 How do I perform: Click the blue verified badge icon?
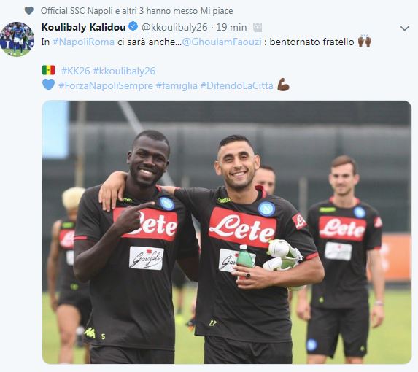133,26
